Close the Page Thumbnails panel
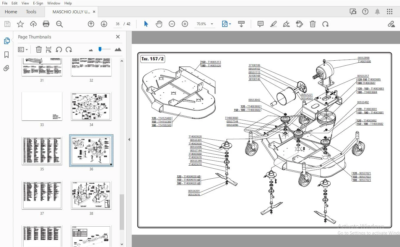The width and height of the screenshot is (400, 247). pos(118,37)
